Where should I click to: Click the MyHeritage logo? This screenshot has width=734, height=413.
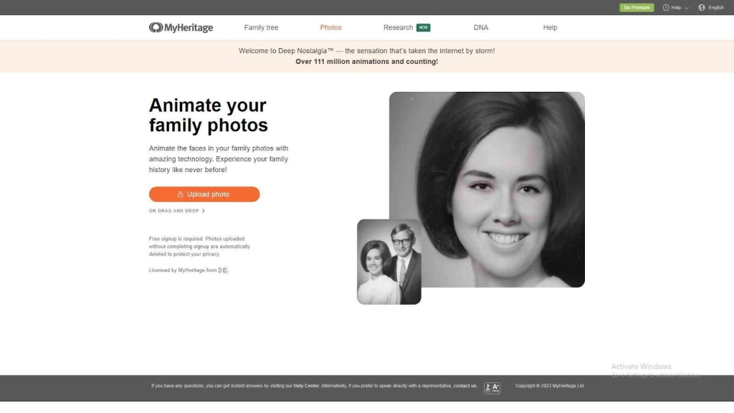(x=181, y=27)
